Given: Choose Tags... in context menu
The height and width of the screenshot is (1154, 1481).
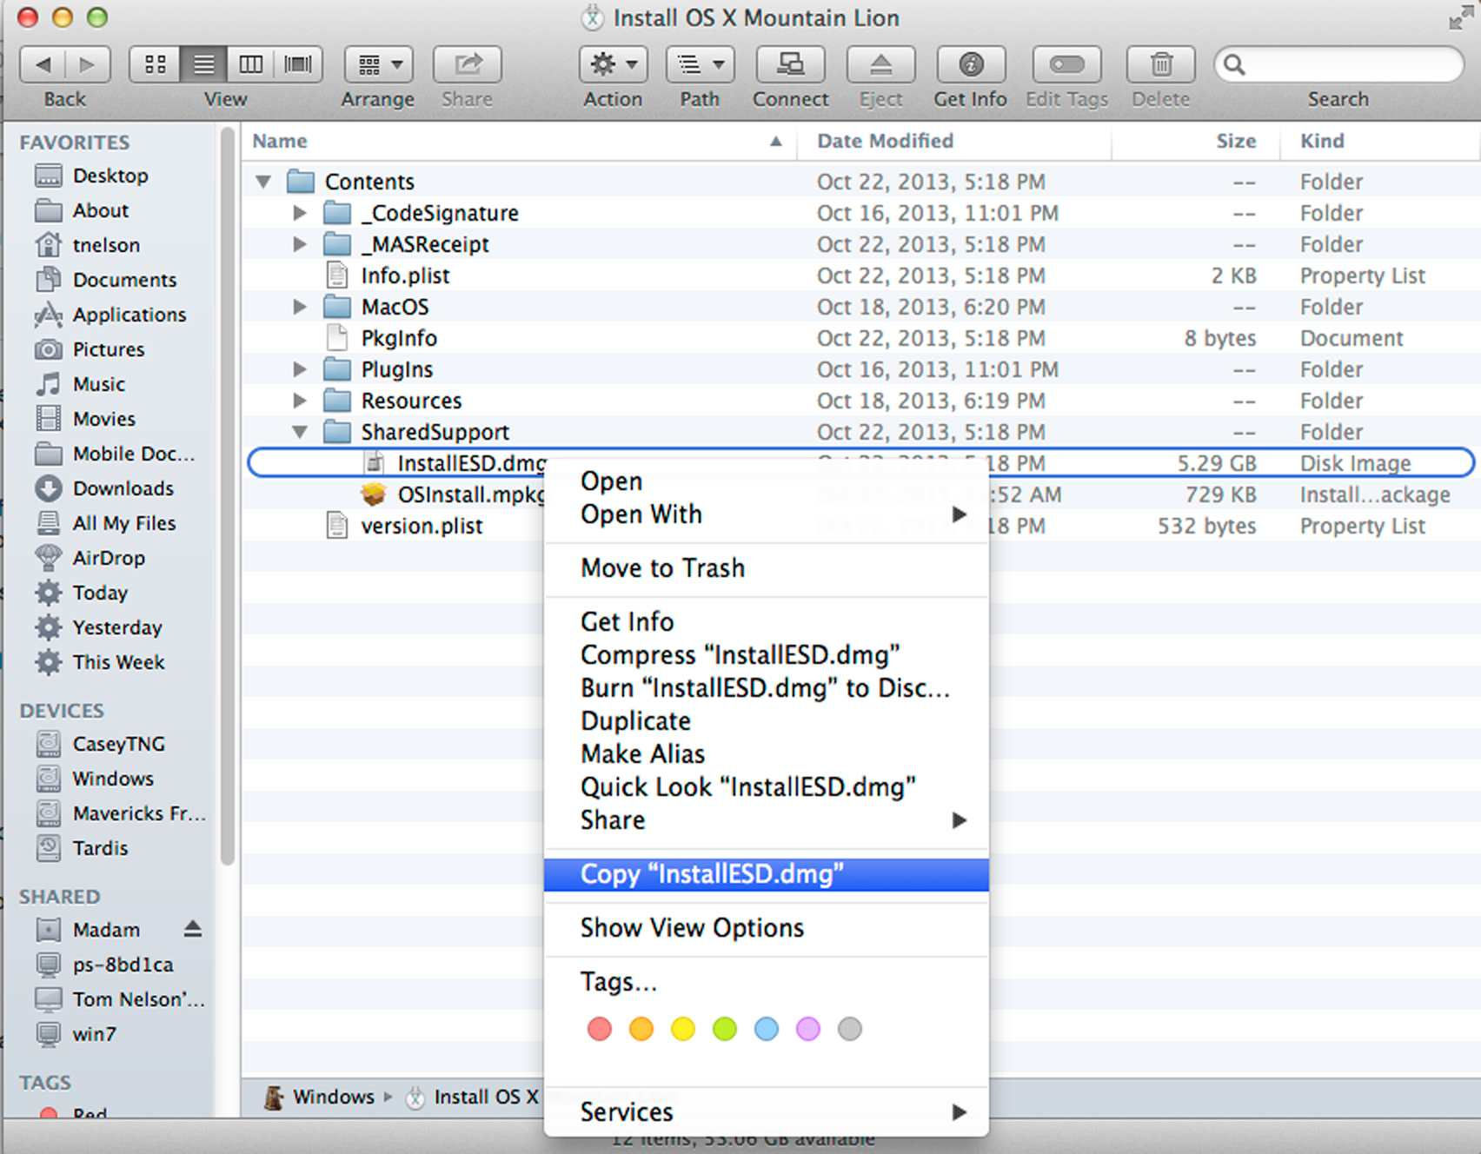Looking at the screenshot, I should coord(767,982).
